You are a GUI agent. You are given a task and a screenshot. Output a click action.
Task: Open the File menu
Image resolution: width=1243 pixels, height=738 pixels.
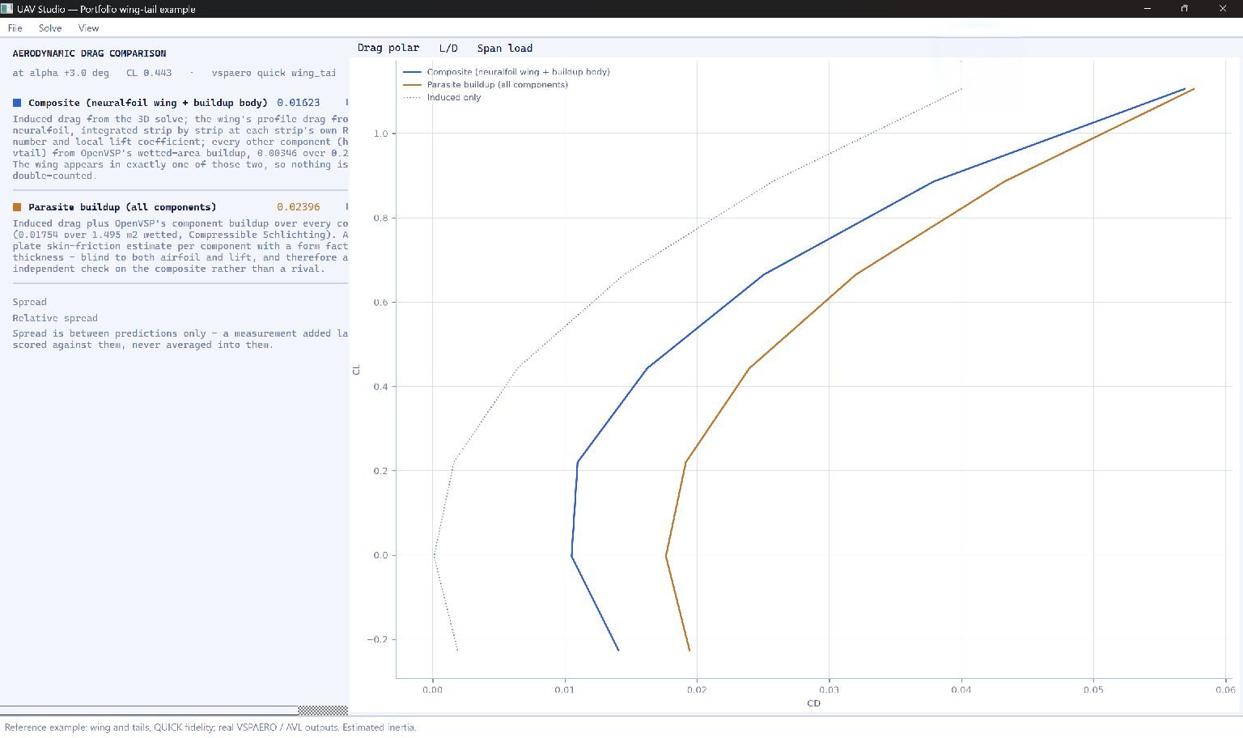tap(15, 28)
